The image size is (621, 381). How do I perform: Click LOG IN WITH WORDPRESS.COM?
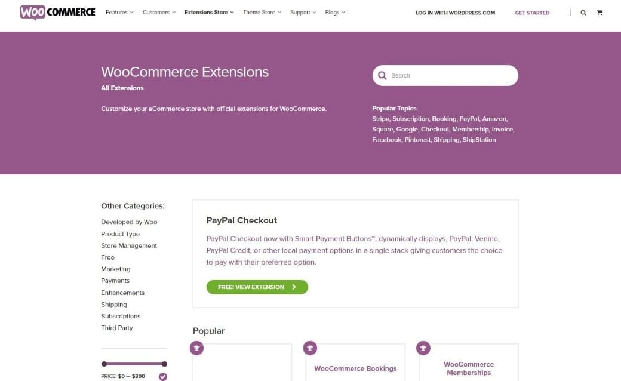coord(455,12)
